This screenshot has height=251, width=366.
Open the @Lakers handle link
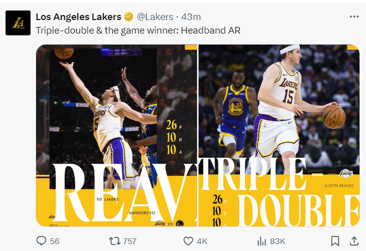[x=156, y=17]
